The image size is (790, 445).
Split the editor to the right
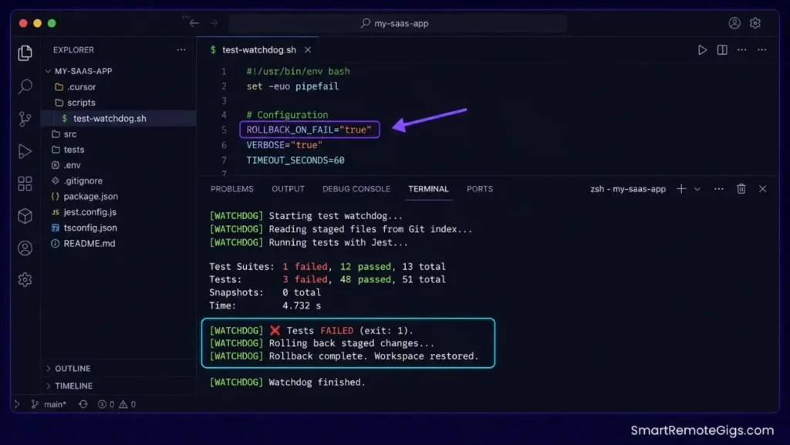pyautogui.click(x=722, y=50)
